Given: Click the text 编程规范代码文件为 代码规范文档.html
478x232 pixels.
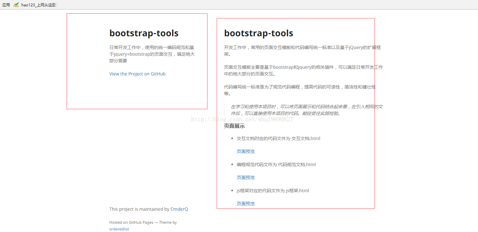Looking at the screenshot, I should coord(276,165).
